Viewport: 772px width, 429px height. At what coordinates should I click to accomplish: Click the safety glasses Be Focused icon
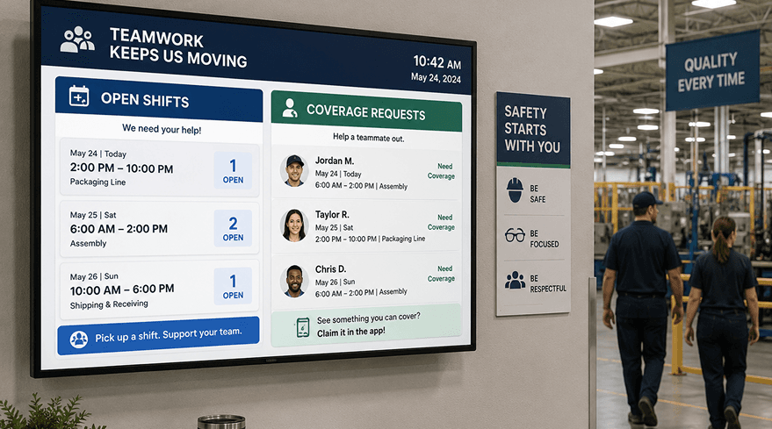pos(515,235)
